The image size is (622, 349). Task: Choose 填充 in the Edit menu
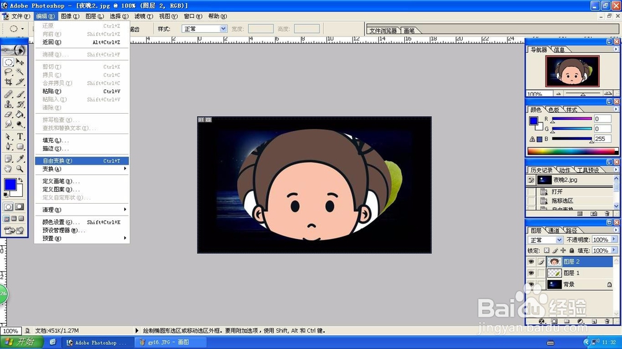coord(81,140)
